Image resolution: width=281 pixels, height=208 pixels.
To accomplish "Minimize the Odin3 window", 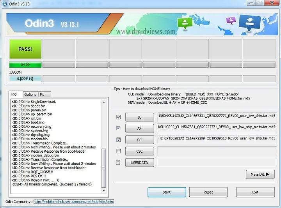I will click(x=251, y=3).
